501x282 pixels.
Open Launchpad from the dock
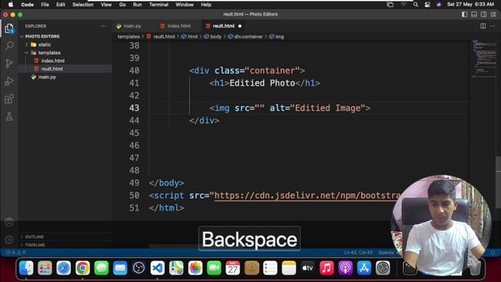click(x=45, y=268)
